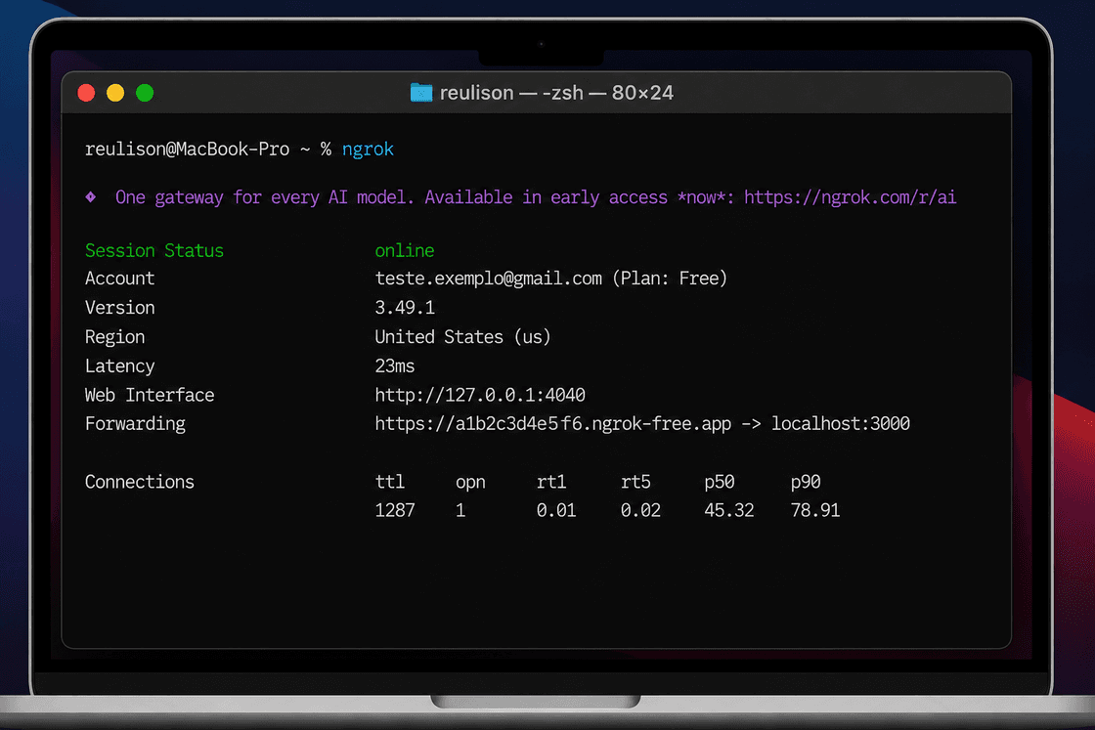Image resolution: width=1095 pixels, height=730 pixels.
Task: Click the version value '3.49.1'
Action: [x=405, y=308]
